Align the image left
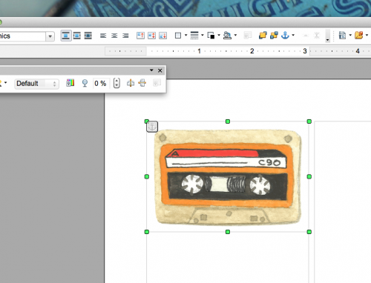This screenshot has height=283, width=371. (x=103, y=36)
